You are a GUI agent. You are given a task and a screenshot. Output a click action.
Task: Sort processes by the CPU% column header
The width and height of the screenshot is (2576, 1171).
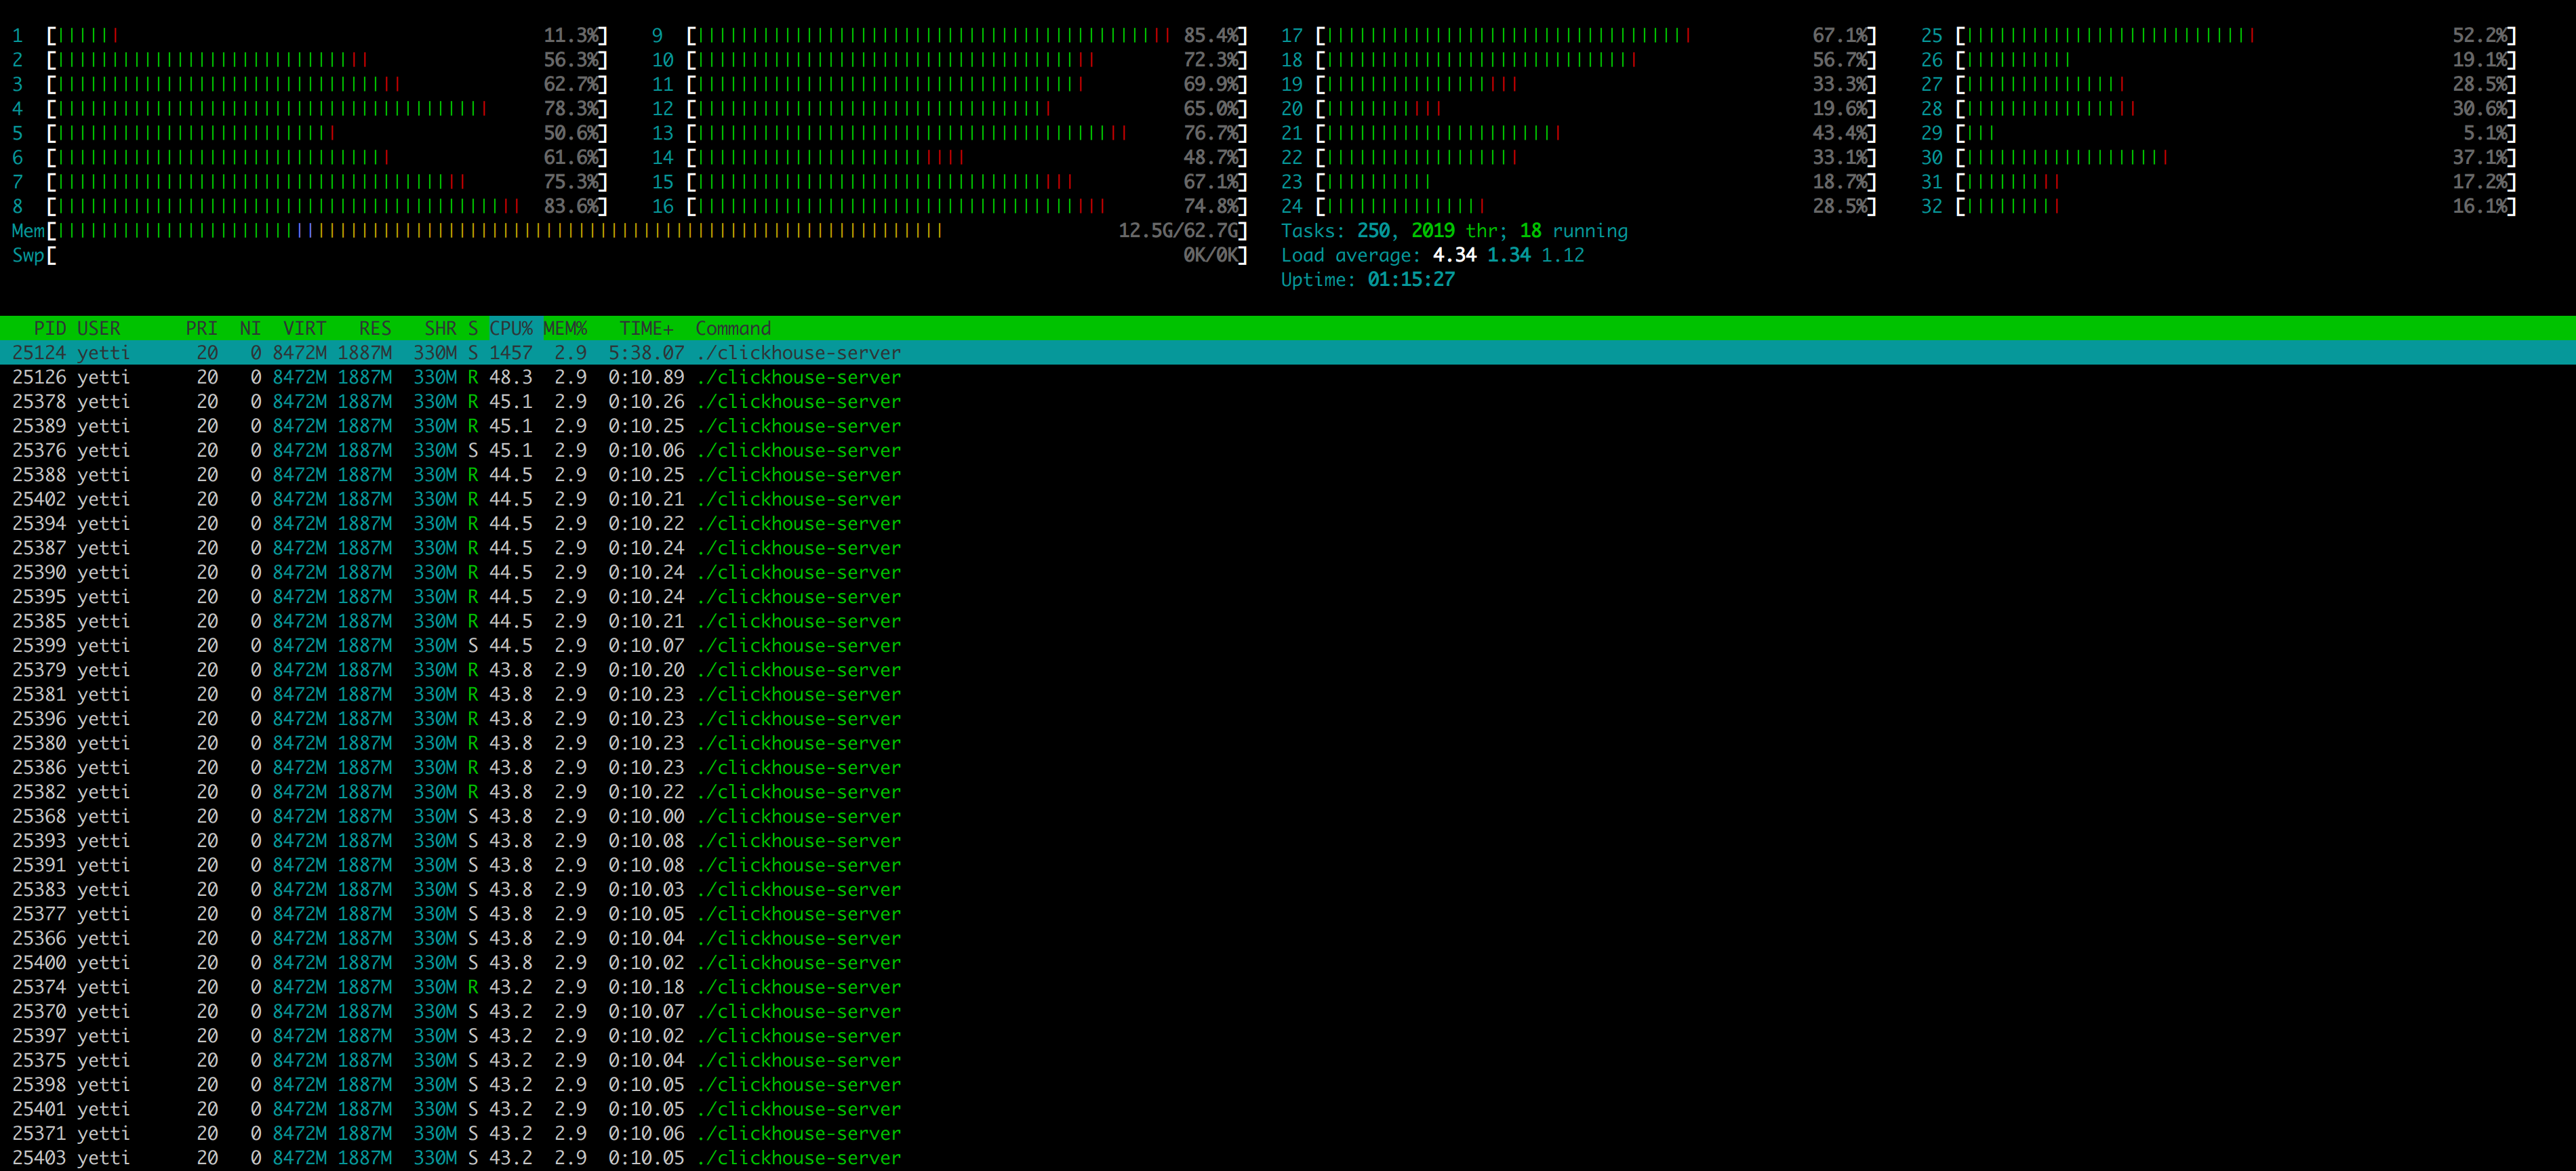[510, 328]
